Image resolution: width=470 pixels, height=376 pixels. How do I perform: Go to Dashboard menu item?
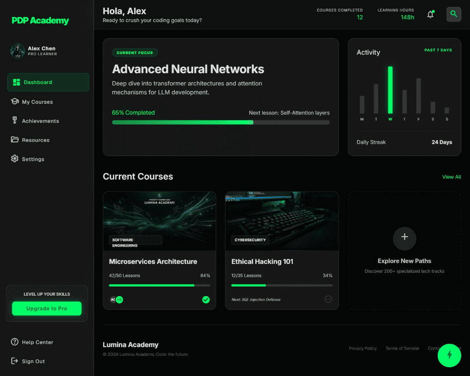point(48,82)
